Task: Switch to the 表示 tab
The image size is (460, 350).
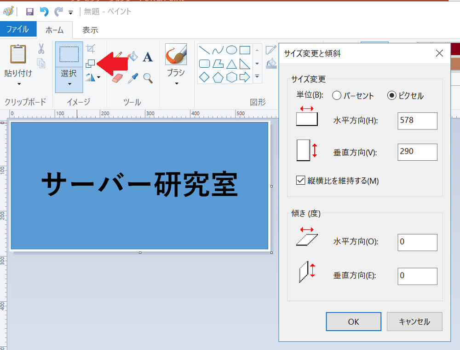Action: pos(90,30)
